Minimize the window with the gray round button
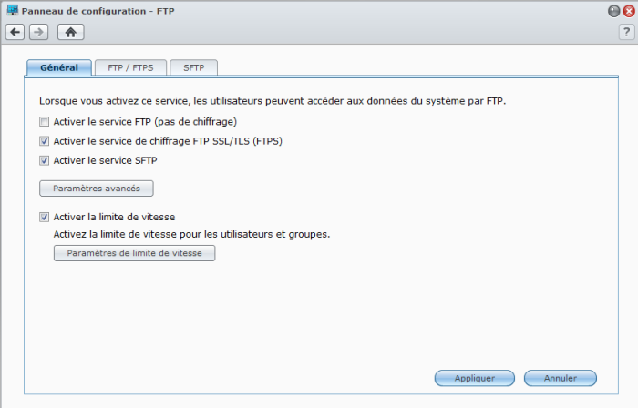The image size is (638, 408). pyautogui.click(x=613, y=10)
